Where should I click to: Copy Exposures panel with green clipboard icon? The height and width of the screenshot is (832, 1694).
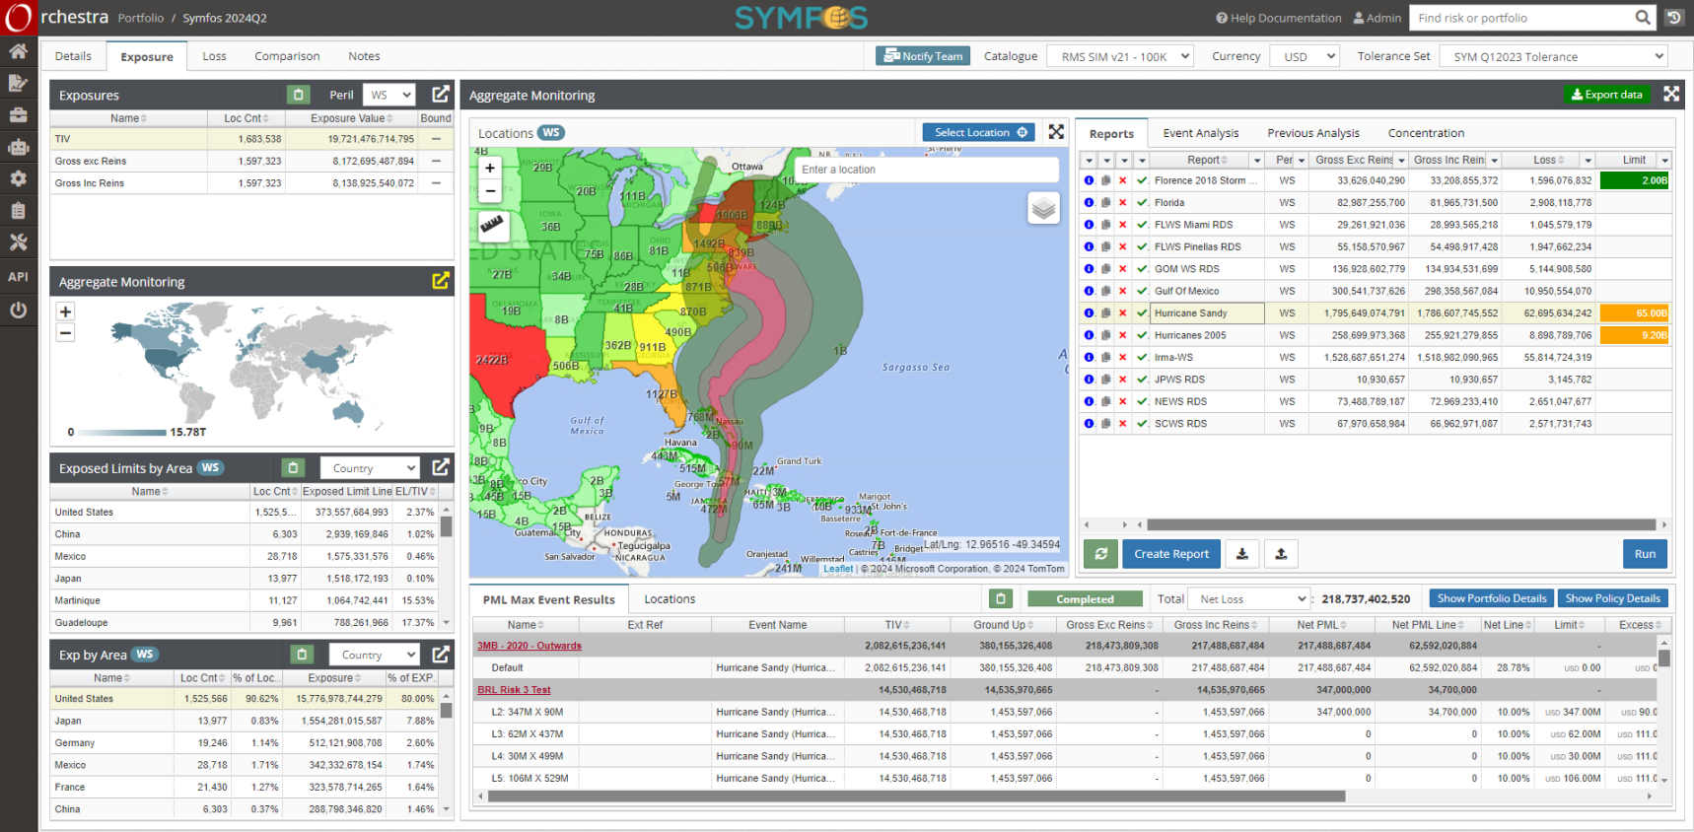pos(299,95)
